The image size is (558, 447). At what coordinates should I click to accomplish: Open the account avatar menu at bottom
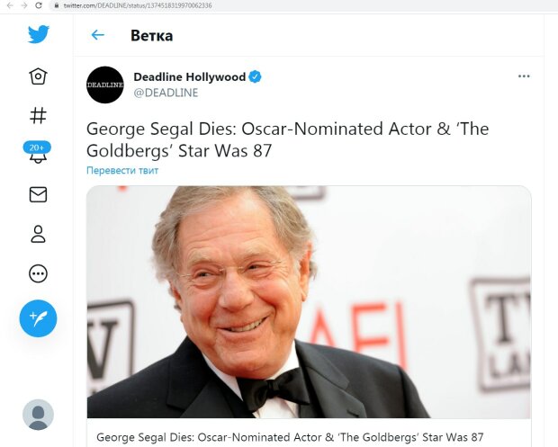pos(38,415)
